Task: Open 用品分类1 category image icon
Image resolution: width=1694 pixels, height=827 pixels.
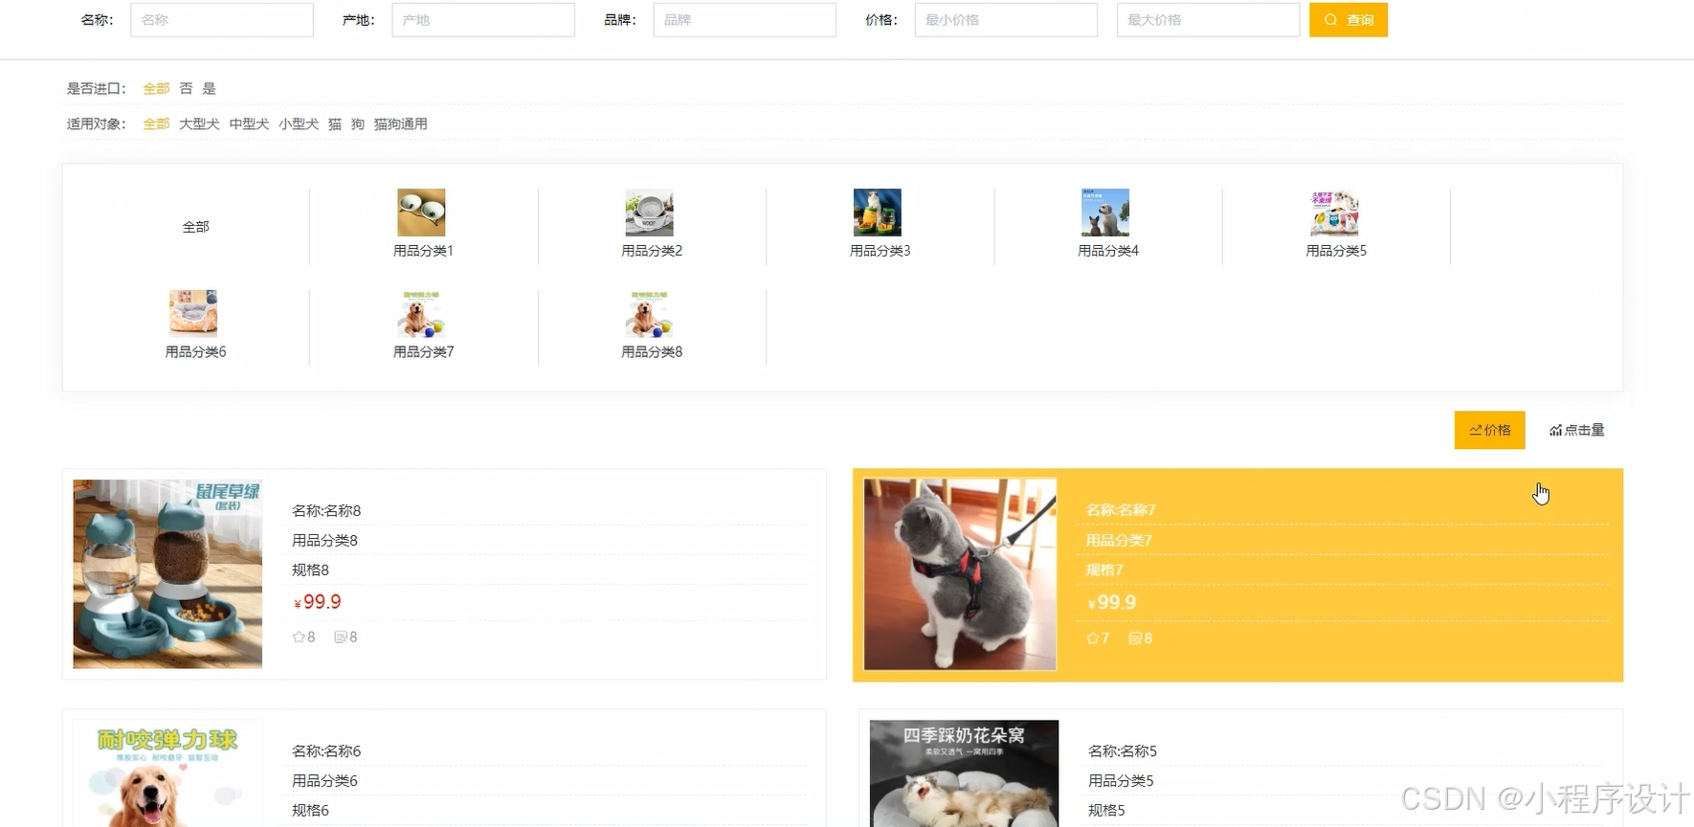Action: point(421,212)
